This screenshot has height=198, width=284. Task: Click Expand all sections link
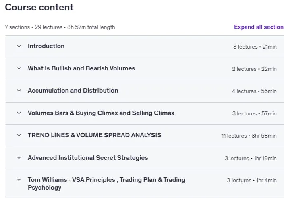259,27
